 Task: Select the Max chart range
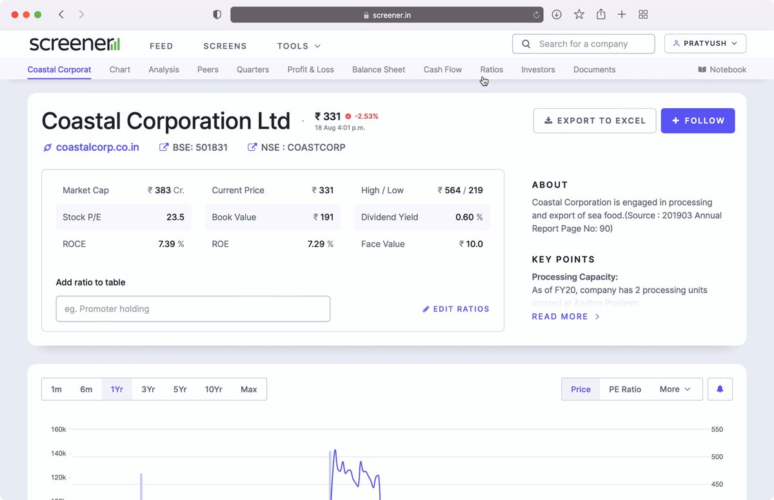(x=249, y=389)
